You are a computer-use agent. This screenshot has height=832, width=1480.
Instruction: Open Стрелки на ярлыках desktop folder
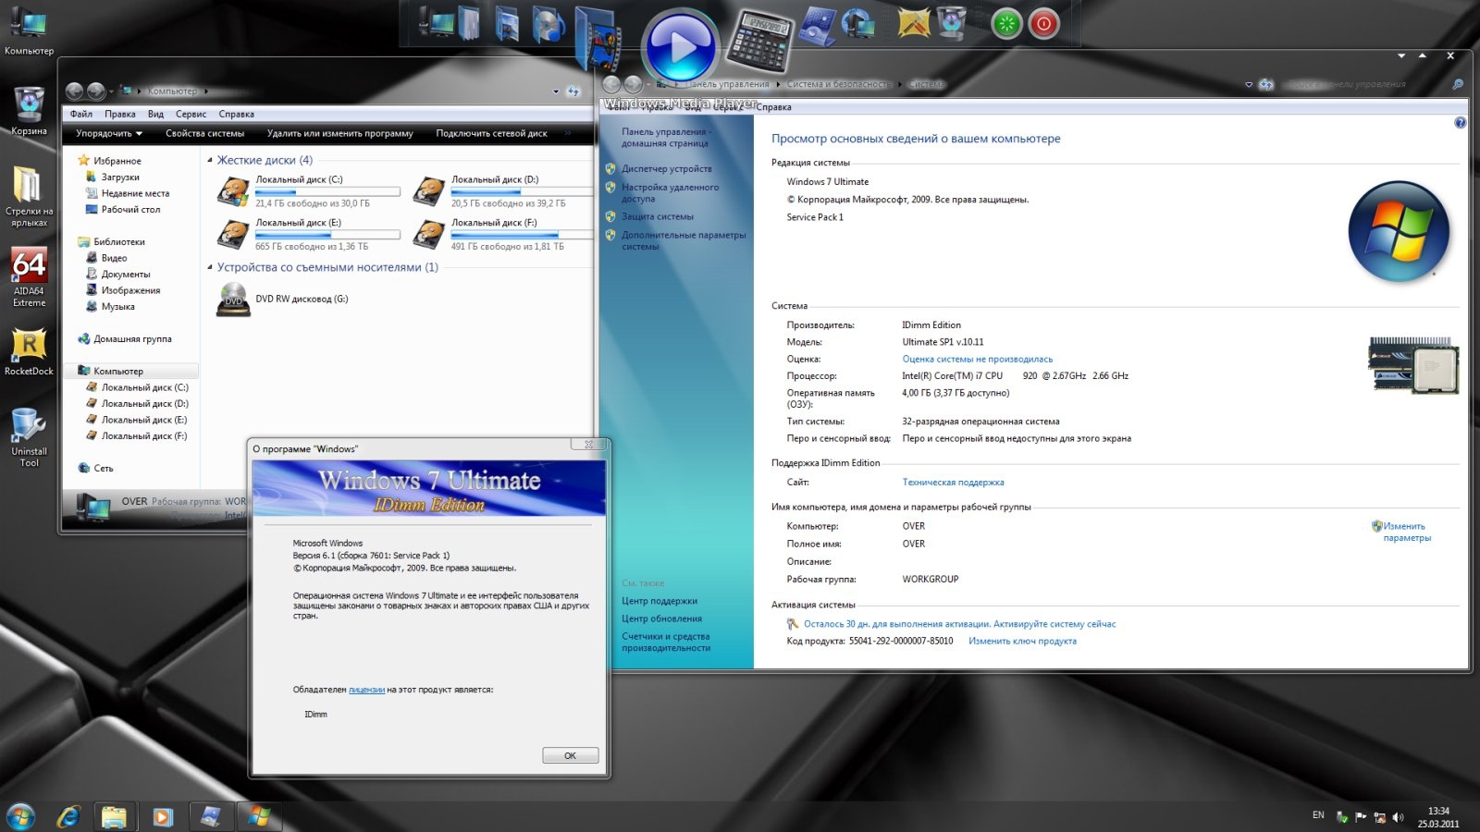pos(29,196)
